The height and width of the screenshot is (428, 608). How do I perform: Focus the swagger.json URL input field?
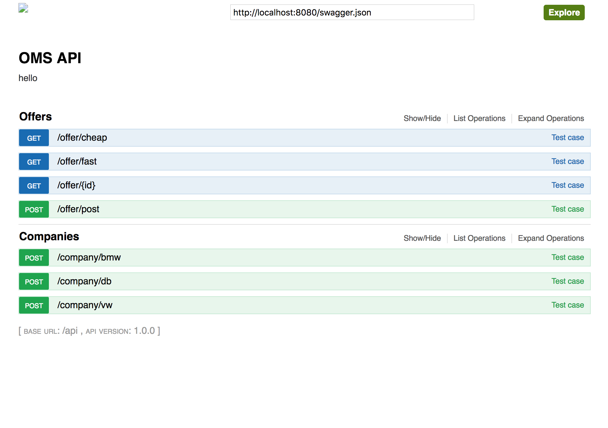(352, 13)
